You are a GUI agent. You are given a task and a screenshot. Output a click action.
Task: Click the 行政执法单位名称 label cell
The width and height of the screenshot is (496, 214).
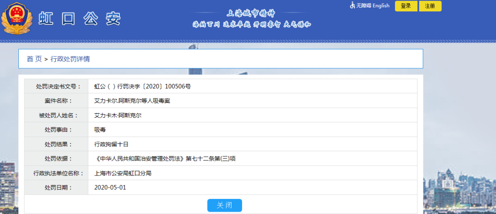56,173
